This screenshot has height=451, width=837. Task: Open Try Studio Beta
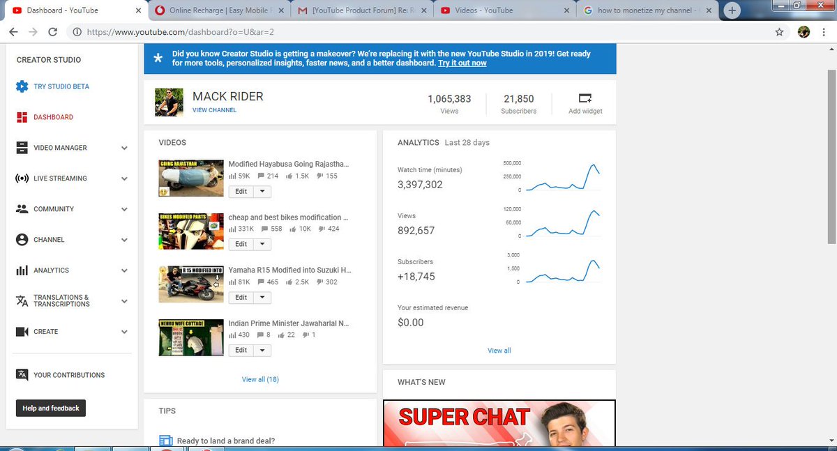61,87
